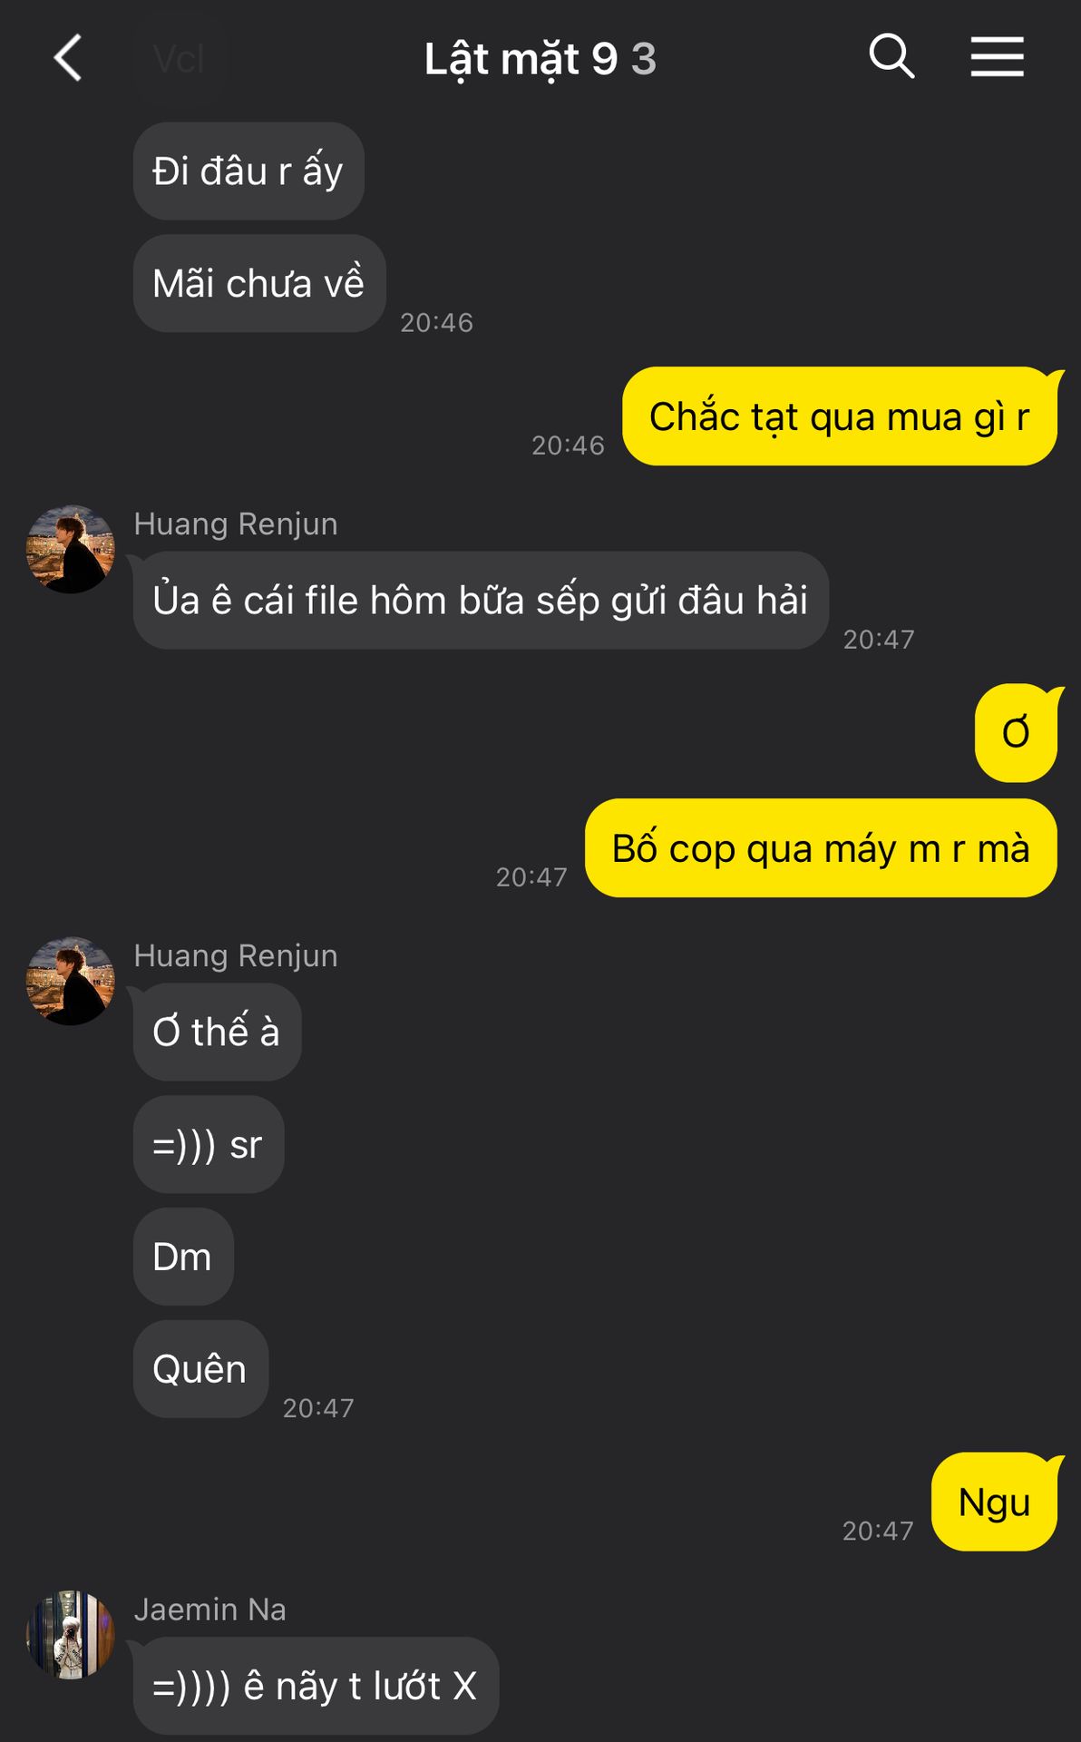Tap the yellow Ngu message bubble
The width and height of the screenshot is (1081, 1742).
point(994,1502)
